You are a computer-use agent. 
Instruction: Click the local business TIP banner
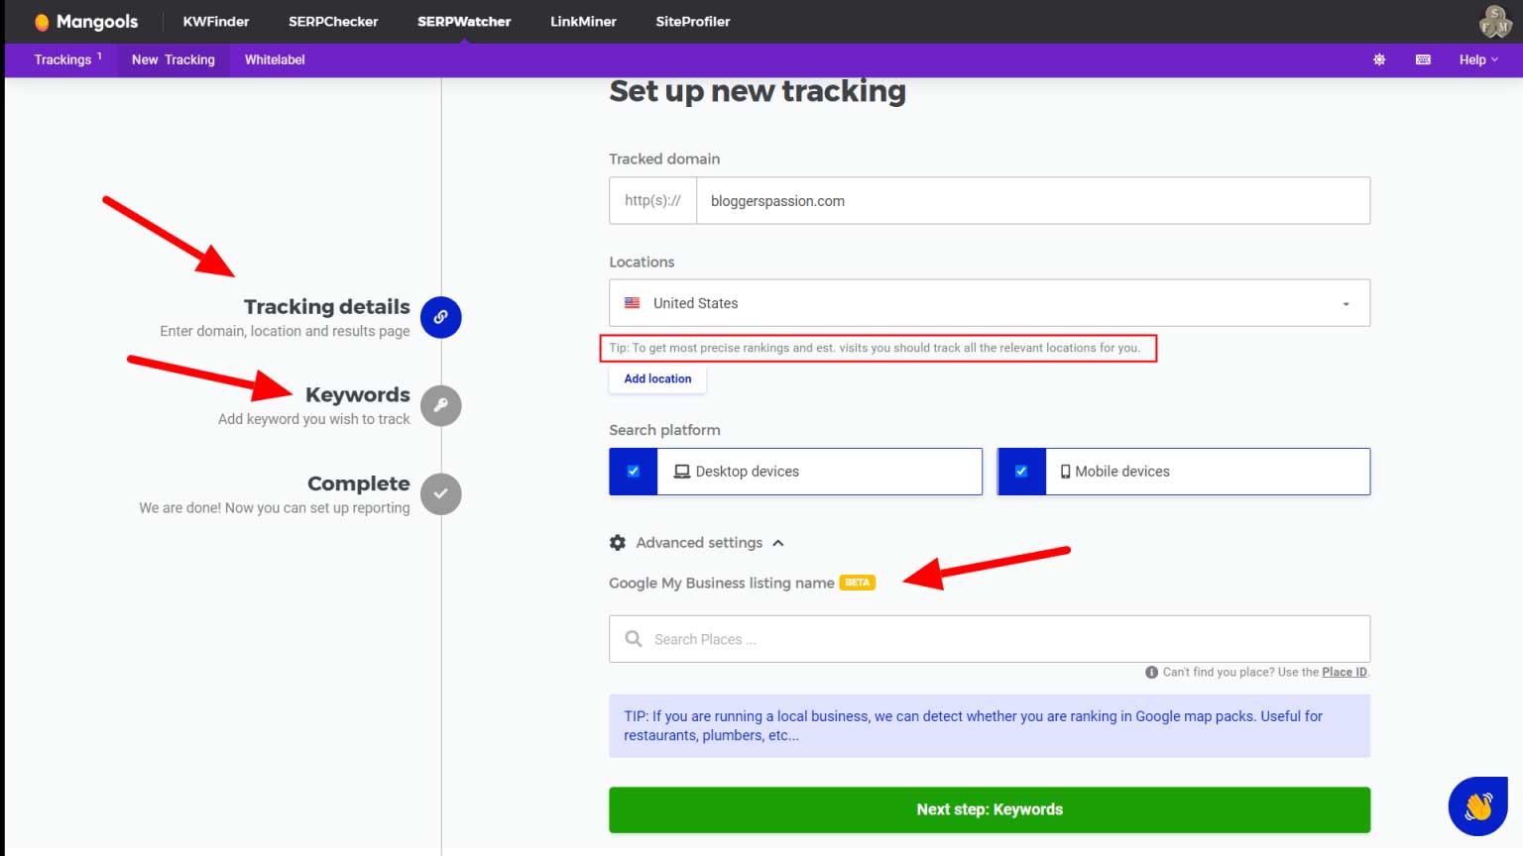(990, 726)
